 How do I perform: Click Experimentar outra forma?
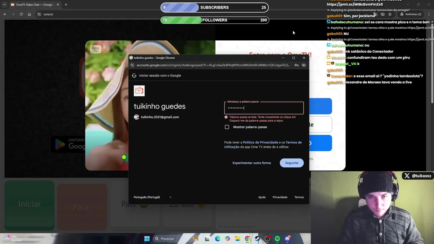pyautogui.click(x=252, y=163)
